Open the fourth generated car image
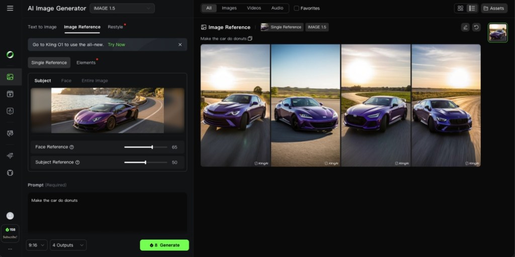Viewport: 515px width, 257px height. (x=446, y=105)
